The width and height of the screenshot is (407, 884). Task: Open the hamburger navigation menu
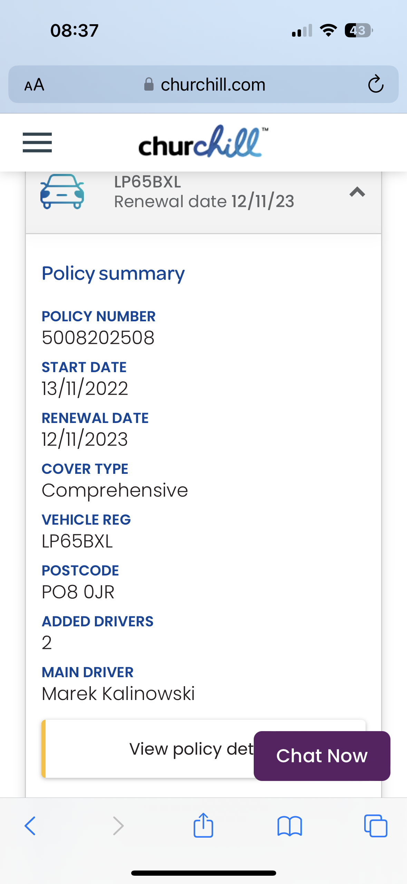tap(37, 142)
